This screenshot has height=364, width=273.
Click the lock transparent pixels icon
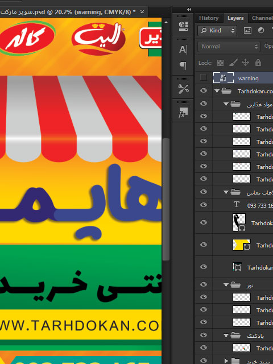point(220,63)
